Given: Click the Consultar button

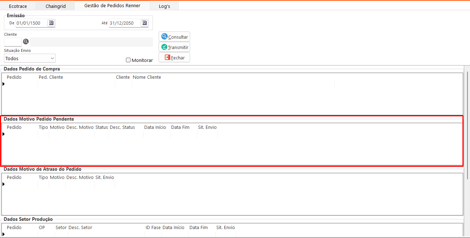Looking at the screenshot, I should point(174,37).
